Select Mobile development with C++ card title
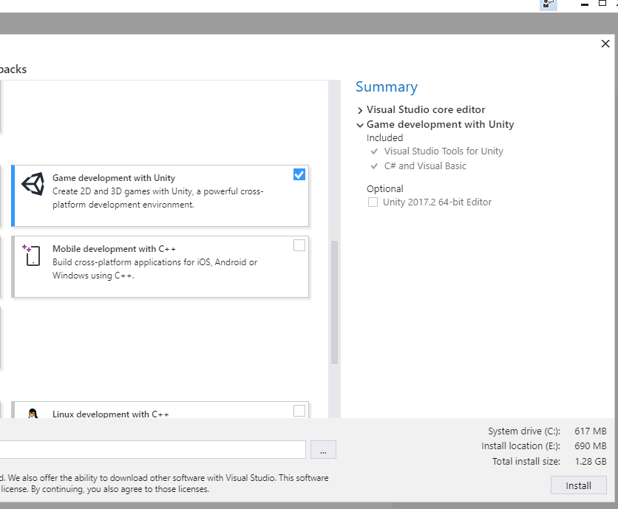Image resolution: width=618 pixels, height=509 pixels. point(114,249)
